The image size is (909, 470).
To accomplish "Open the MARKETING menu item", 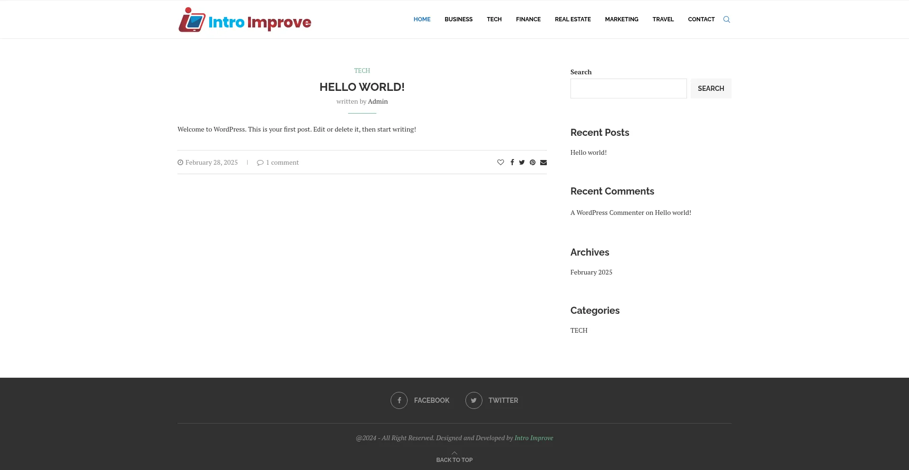I will tap(622, 19).
